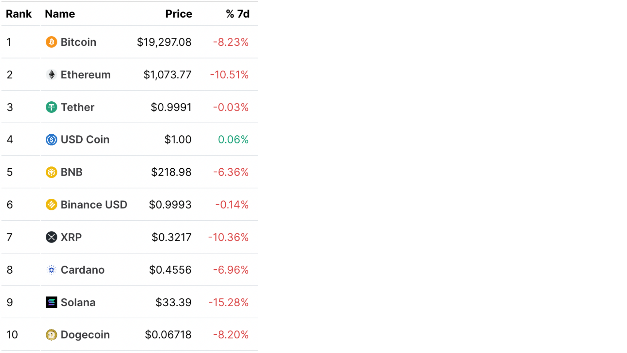Click the Solana logo icon

pyautogui.click(x=51, y=302)
